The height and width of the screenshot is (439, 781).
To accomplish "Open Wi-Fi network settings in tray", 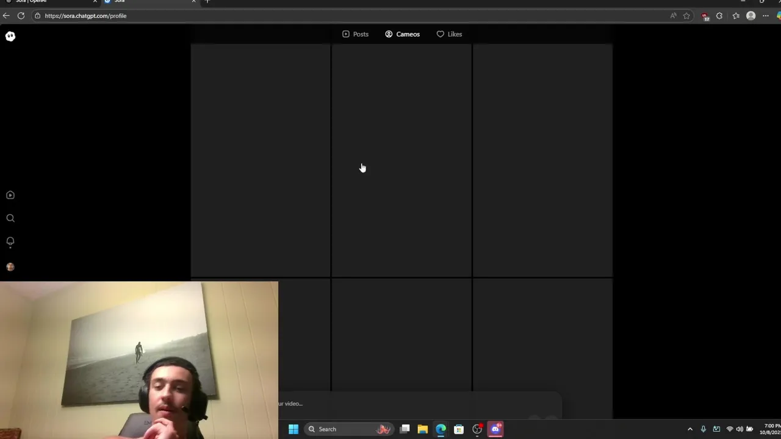I will tap(730, 429).
